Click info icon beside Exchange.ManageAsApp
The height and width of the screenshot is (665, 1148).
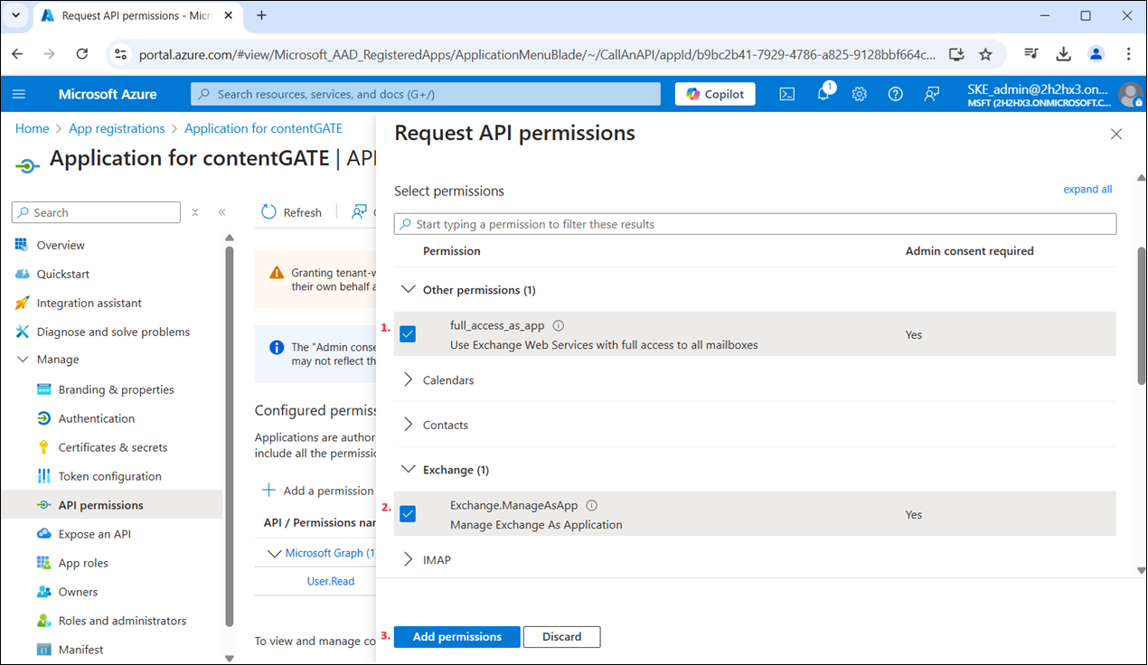click(x=591, y=506)
